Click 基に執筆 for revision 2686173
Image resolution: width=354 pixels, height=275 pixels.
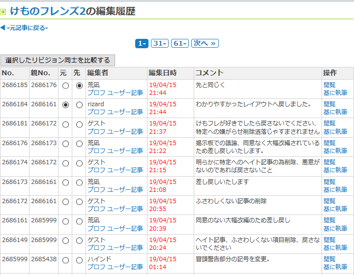click(x=335, y=189)
